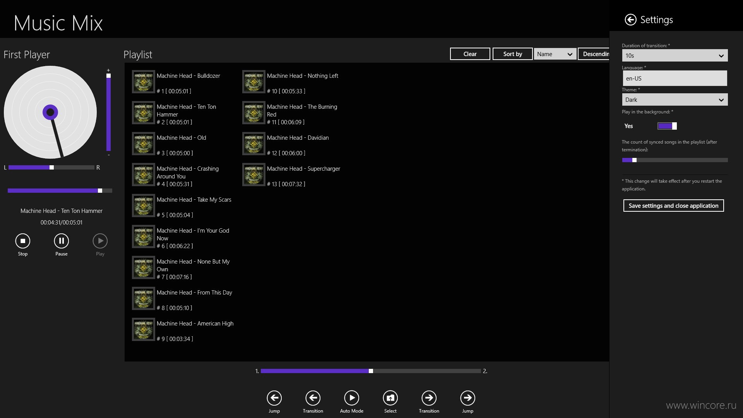Click the right Jump arrow icon
Screen dimensions: 743x418
[468, 398]
